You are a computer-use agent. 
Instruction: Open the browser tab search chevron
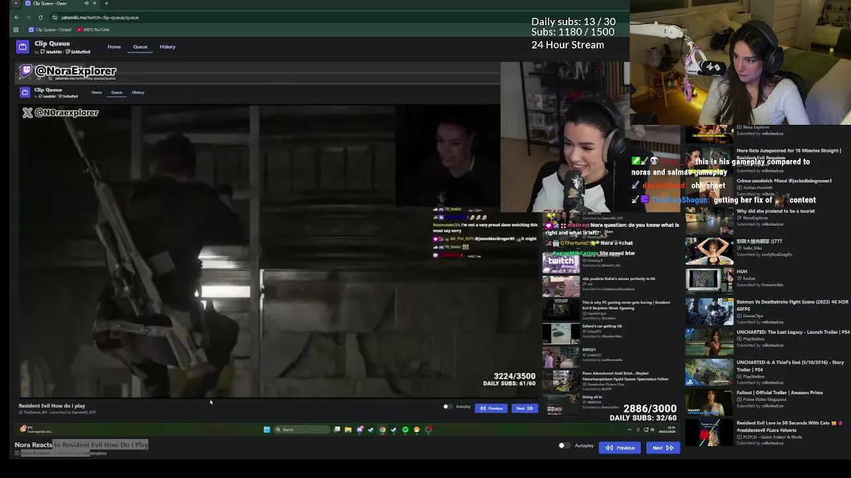[16, 3]
